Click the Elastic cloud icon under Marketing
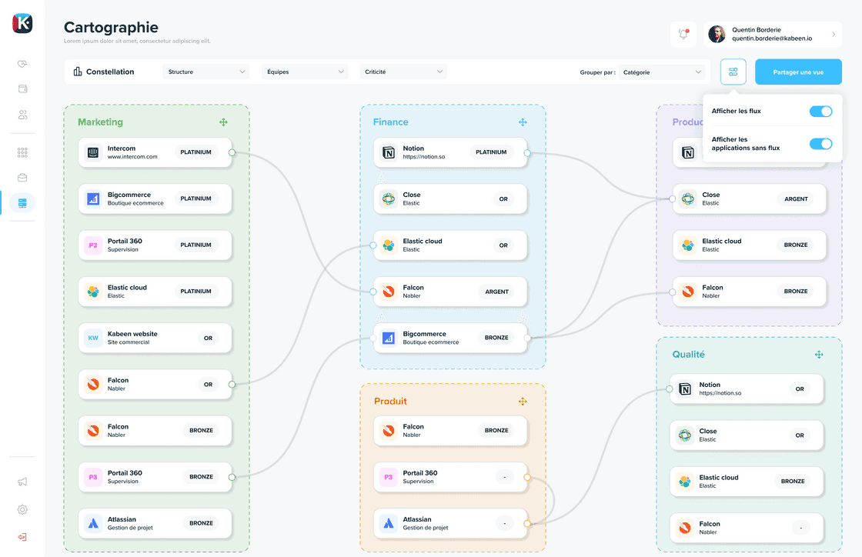The width and height of the screenshot is (862, 557). pyautogui.click(x=91, y=292)
